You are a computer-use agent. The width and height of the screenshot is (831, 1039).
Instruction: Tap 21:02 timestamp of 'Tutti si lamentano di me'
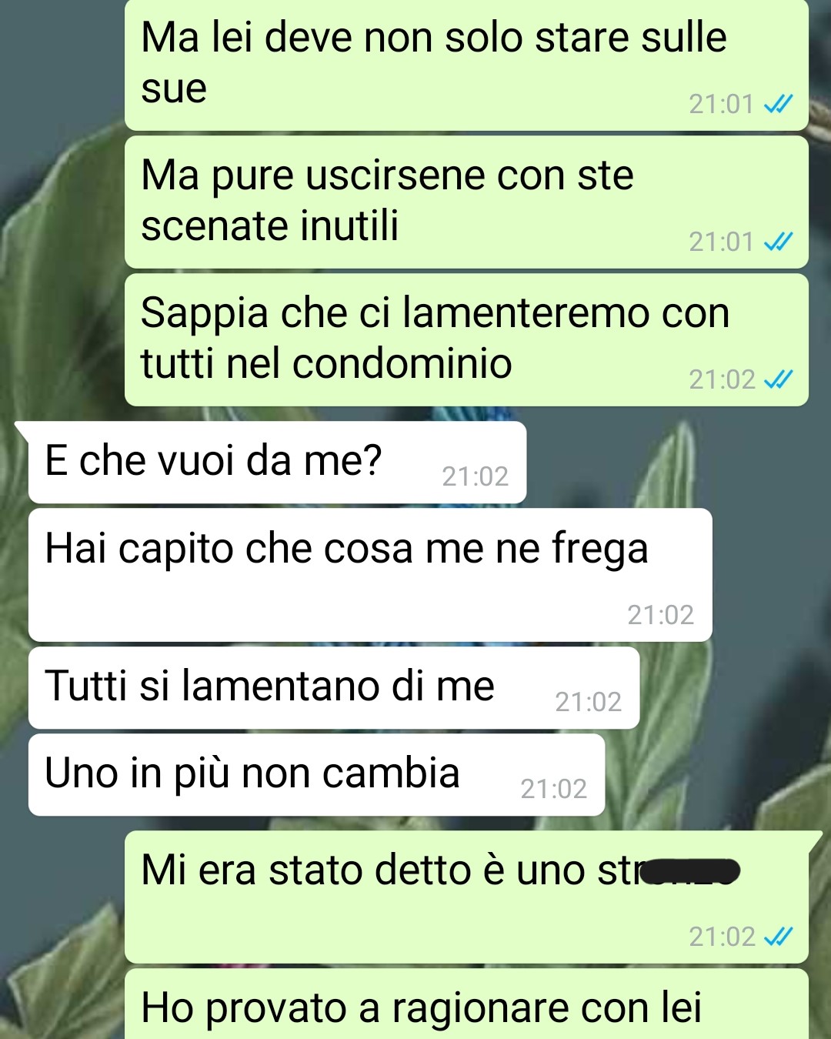[589, 701]
